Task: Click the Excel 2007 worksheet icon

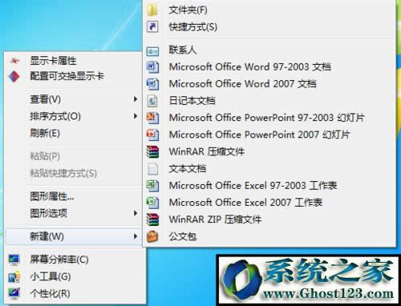Action: point(152,203)
